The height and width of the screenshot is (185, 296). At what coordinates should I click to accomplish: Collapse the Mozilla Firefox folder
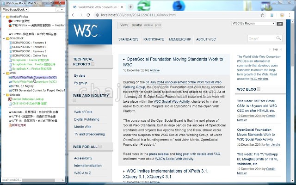[4, 17]
